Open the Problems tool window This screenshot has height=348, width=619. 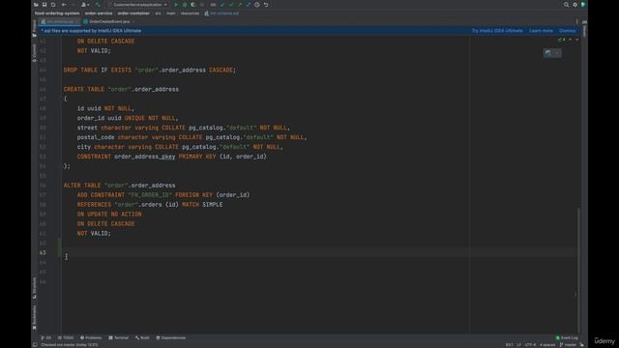[x=91, y=337]
